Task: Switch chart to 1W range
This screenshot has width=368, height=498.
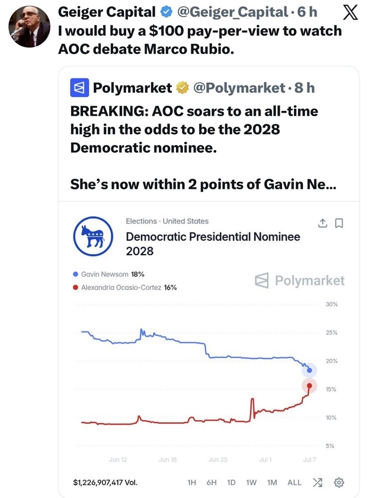Action: [x=251, y=483]
